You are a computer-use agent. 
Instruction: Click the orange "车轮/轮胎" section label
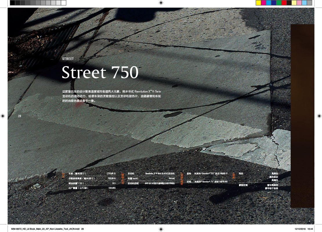[182, 179]
